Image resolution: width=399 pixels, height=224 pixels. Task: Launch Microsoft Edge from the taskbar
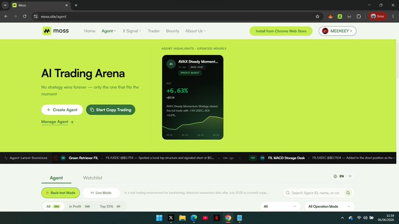(x=194, y=218)
